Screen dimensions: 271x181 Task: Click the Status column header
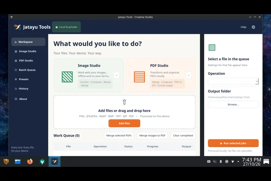click(x=128, y=146)
